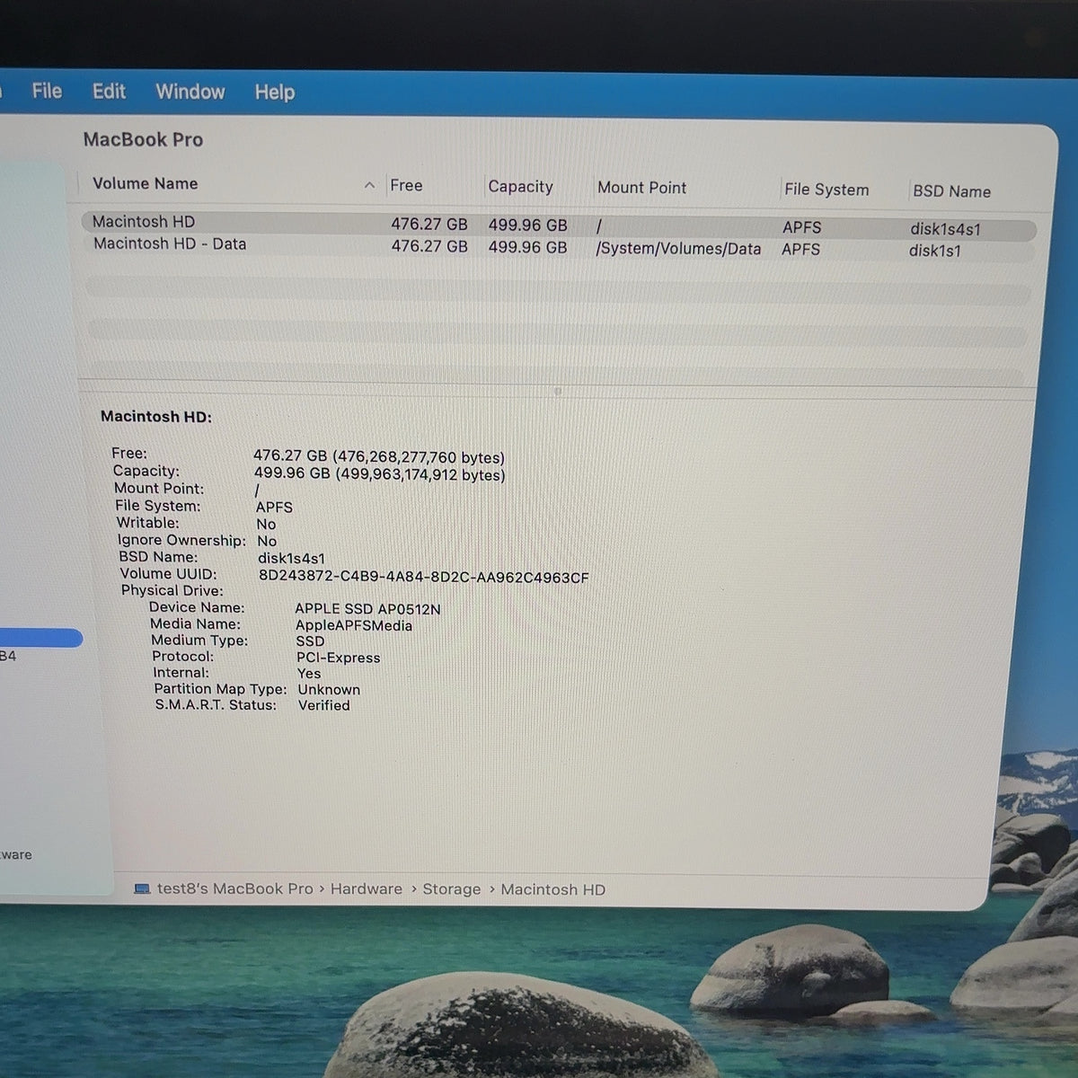Sort by the Volume Name column header

(145, 183)
